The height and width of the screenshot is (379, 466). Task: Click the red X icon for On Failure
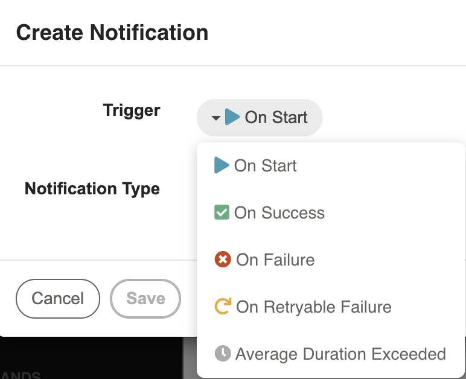tap(223, 260)
